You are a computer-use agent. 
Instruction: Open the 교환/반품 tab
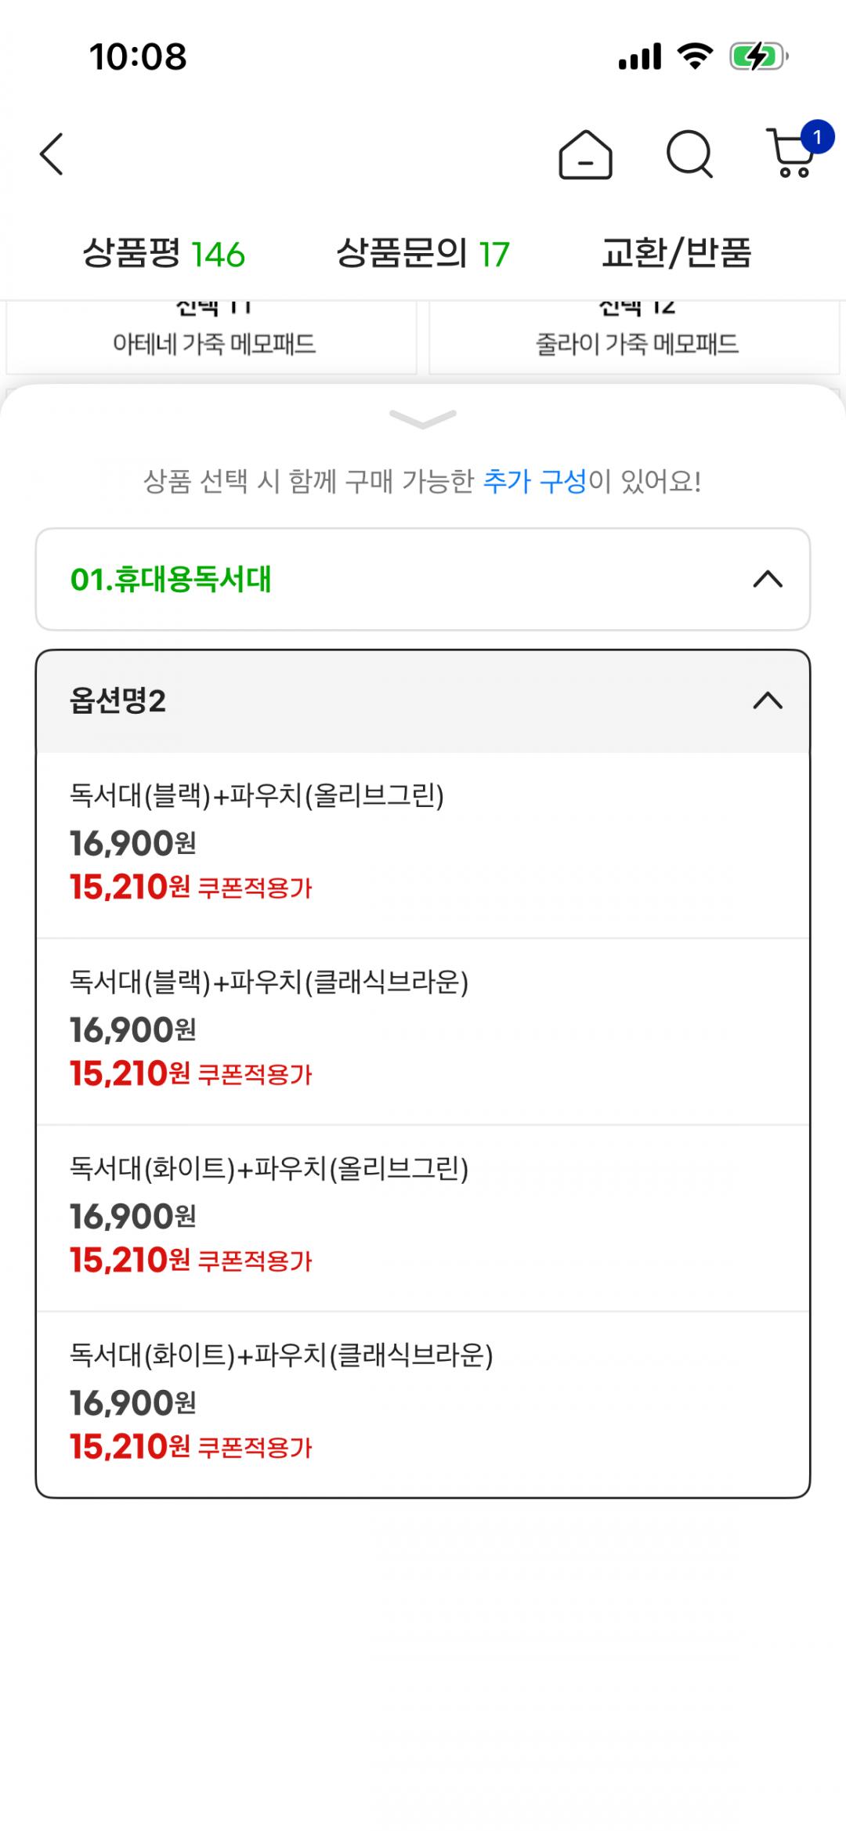point(676,254)
